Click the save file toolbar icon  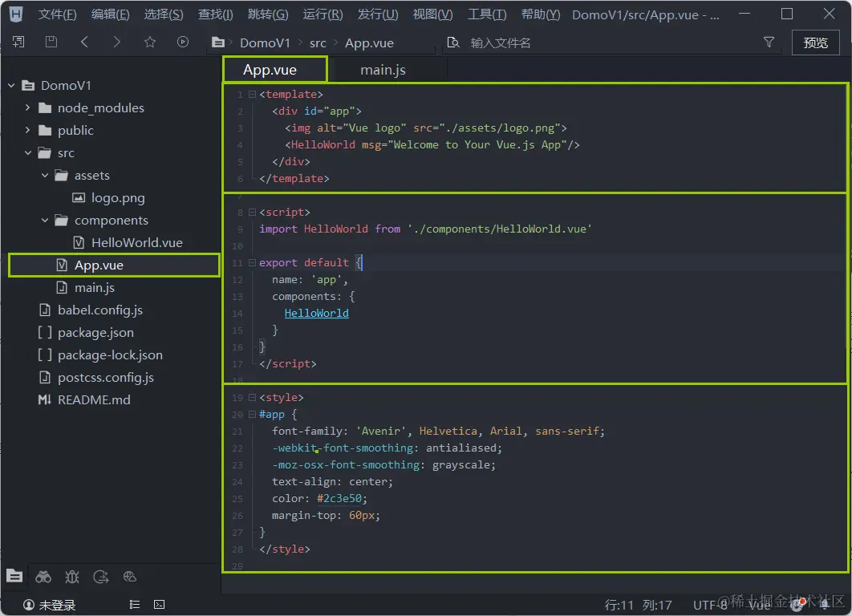click(51, 42)
